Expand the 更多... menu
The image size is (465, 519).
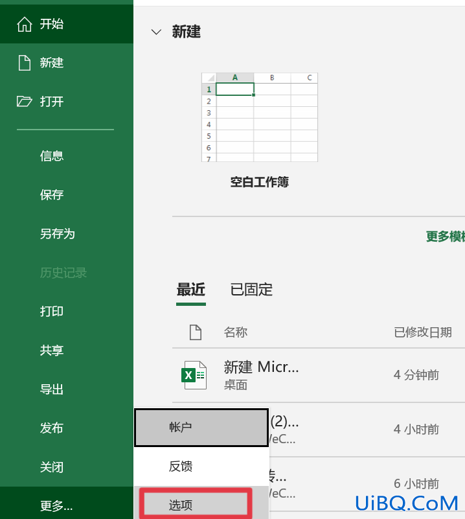click(56, 506)
